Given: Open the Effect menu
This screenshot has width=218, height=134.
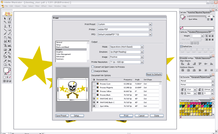Looking at the screenshot, I should point(44,6).
